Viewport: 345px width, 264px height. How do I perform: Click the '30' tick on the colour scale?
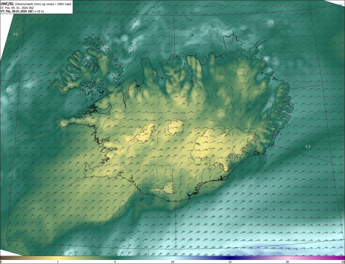point(287,262)
